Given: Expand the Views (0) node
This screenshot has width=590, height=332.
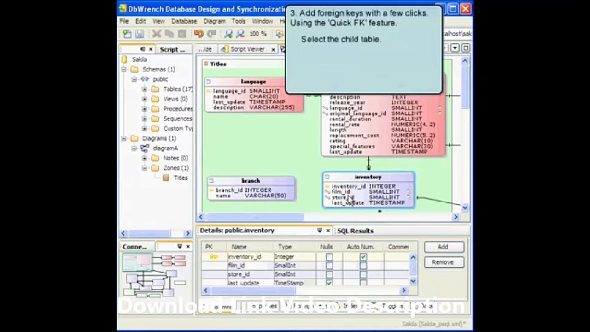Looking at the screenshot, I should 144,99.
